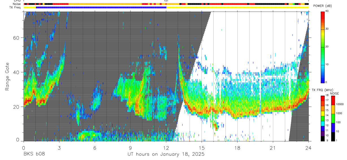Screen dimensions: 347x160
Task: Click the 30 tick on the power colorbar
Action: tap(327, 29)
